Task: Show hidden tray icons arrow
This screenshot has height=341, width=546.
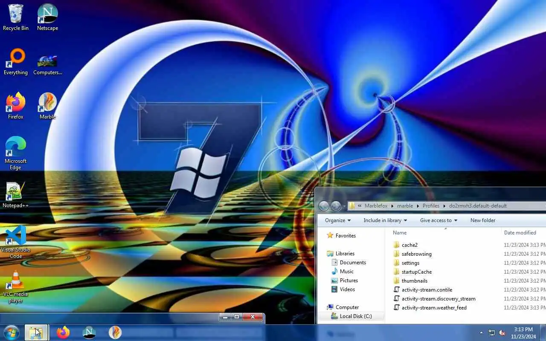Action: pyautogui.click(x=482, y=333)
